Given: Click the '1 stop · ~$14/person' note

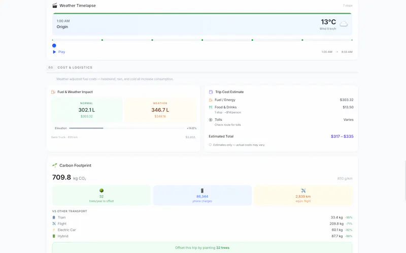Looking at the screenshot, I should [x=227, y=112].
